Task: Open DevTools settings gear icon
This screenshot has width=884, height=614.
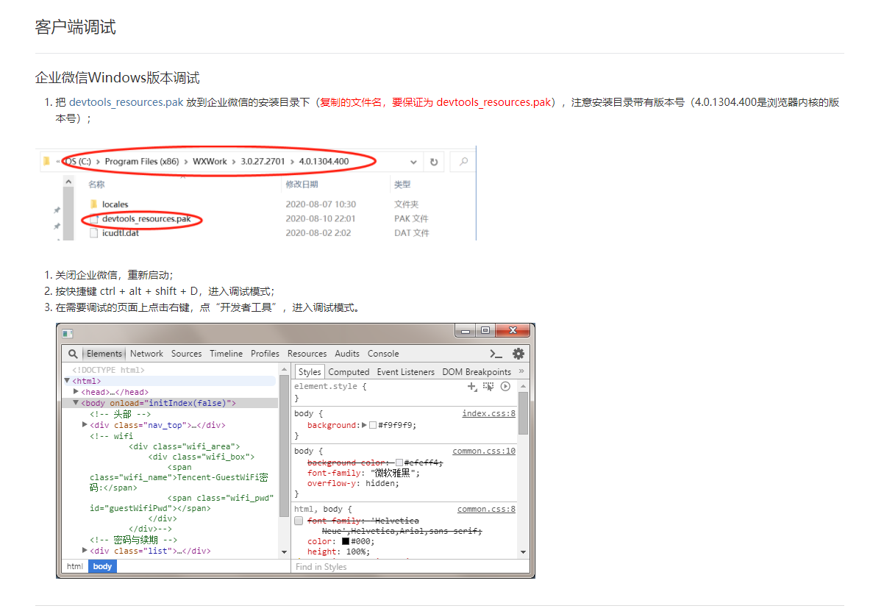Action: pyautogui.click(x=518, y=354)
